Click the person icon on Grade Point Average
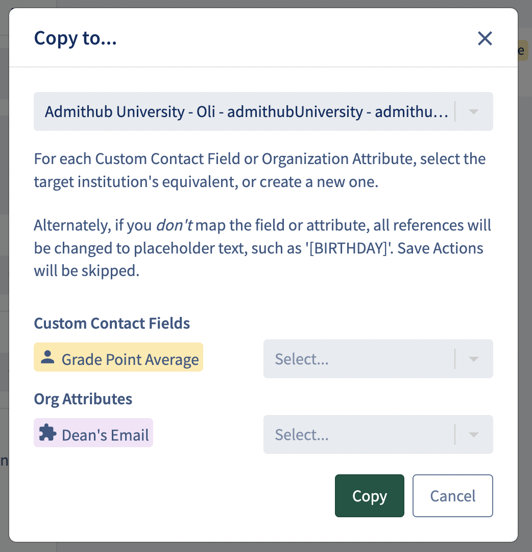The width and height of the screenshot is (532, 552). 47,357
